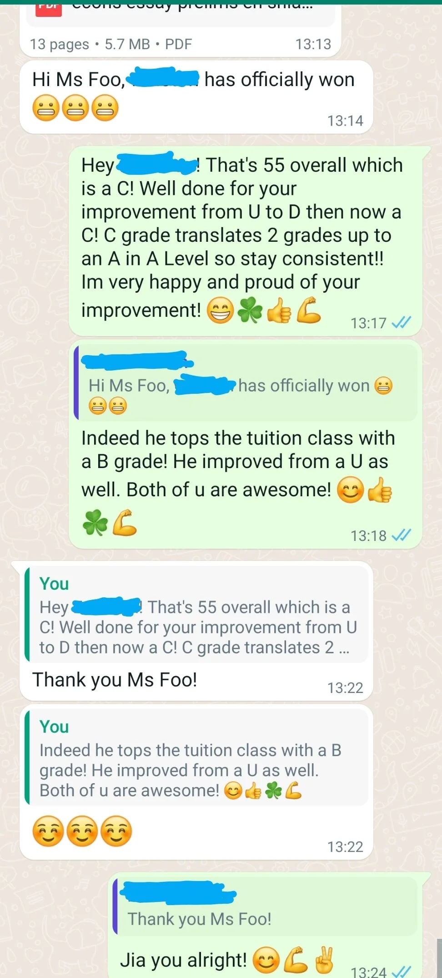Open quoted "Thank you Ms Foo!" reply preview
Viewport: 442px width, 978px height.
click(x=265, y=907)
